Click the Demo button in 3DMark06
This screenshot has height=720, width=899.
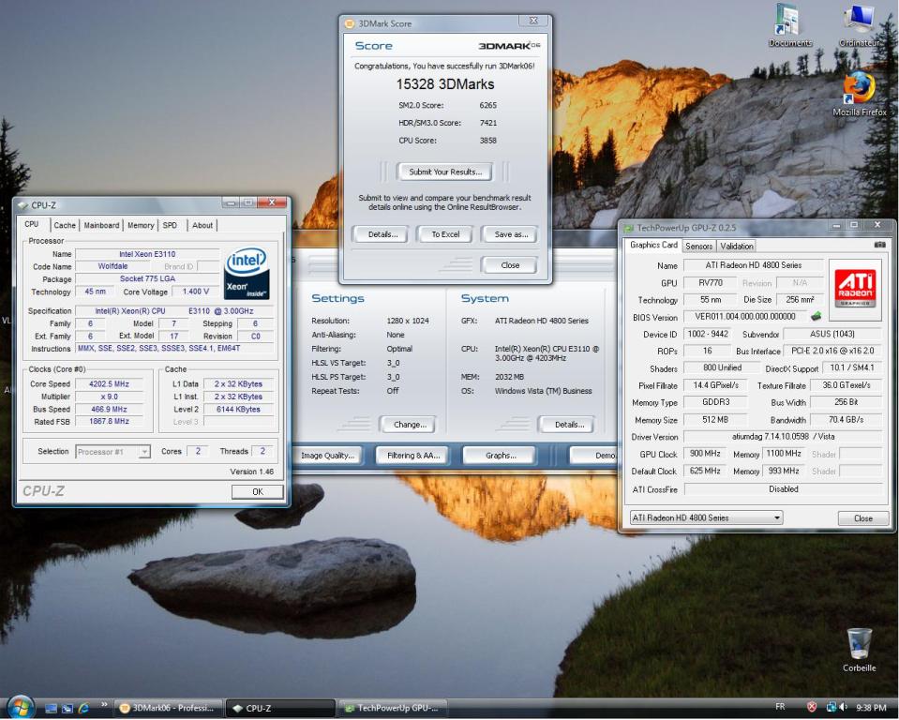pos(592,456)
